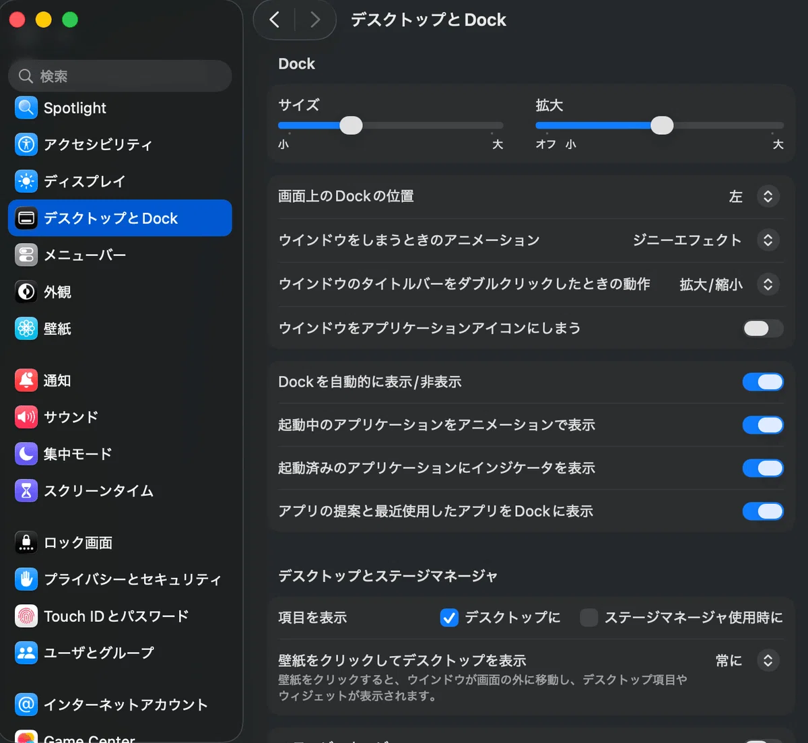Click the Touch ID fingerprint icon
808x743 pixels.
(26, 616)
